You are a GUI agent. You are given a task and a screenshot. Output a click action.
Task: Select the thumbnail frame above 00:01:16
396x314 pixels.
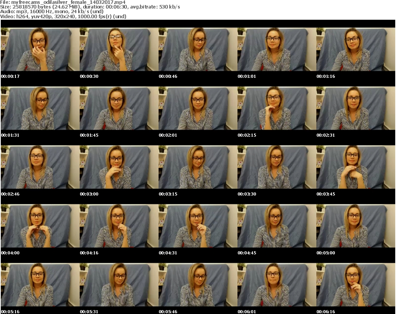point(356,49)
